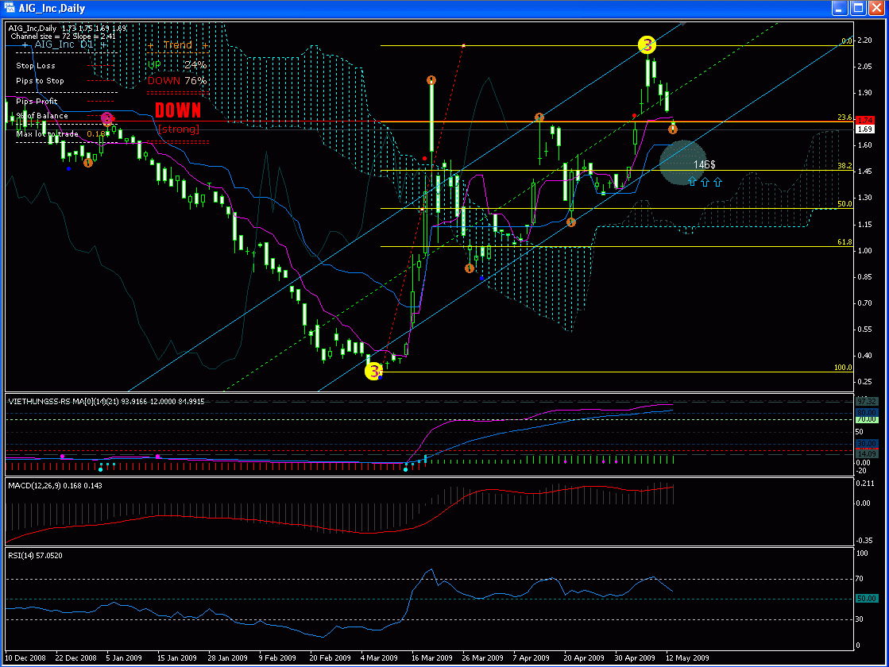Click the green 70.00 indicator level tag
The height and width of the screenshot is (667, 889).
[x=866, y=419]
